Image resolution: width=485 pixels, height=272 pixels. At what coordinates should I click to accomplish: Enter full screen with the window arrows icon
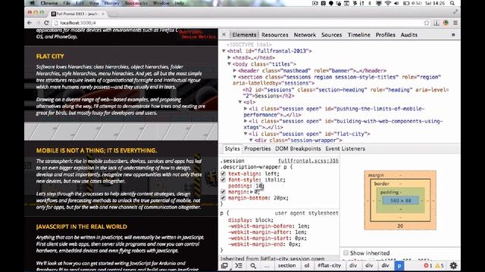[455, 12]
